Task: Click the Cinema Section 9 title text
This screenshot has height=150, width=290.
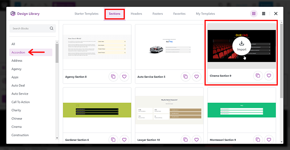Action: tap(221, 76)
